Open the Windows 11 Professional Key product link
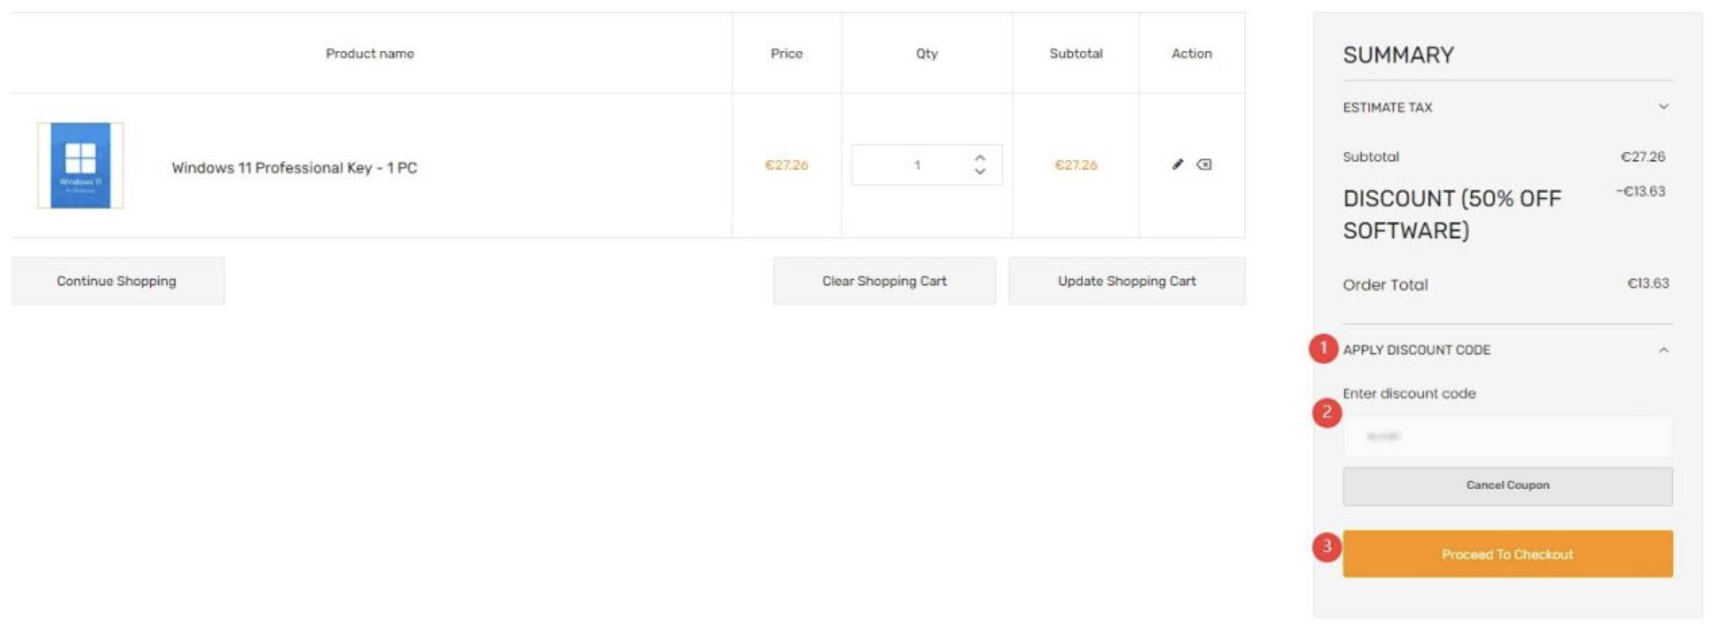The image size is (1712, 630). point(294,168)
